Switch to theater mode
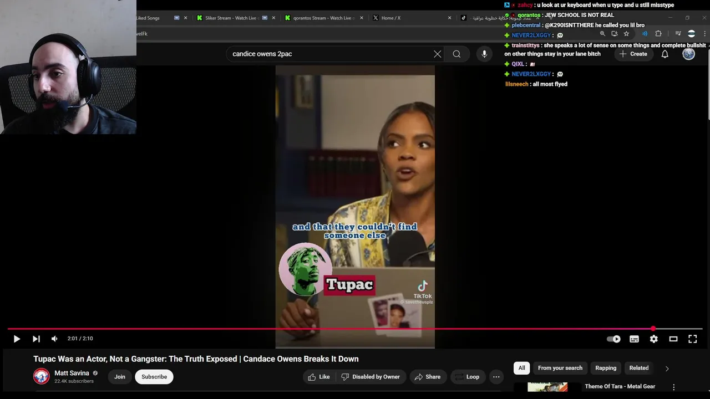The height and width of the screenshot is (399, 710). point(673,339)
